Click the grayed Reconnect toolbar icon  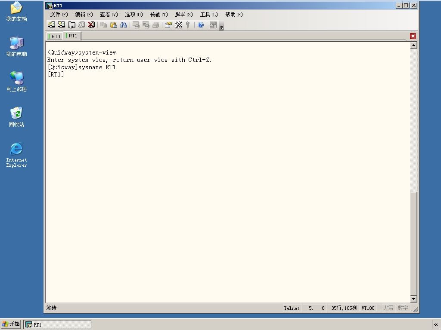point(81,25)
